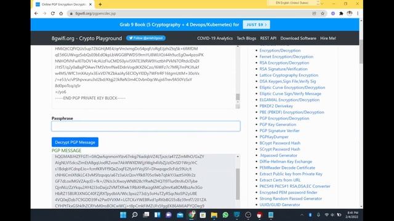Open Elliptic Curve Encryption/Decryption link
Viewport: 394px width, 221px height.
tap(292, 87)
